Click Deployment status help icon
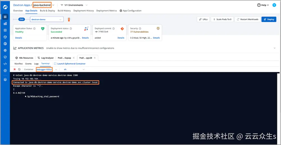The width and height of the screenshot is (281, 145). (71, 28)
